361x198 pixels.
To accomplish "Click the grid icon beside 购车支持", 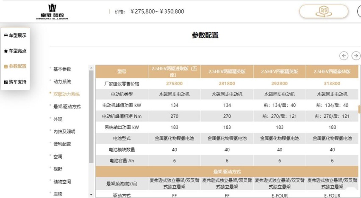I will [6, 82].
